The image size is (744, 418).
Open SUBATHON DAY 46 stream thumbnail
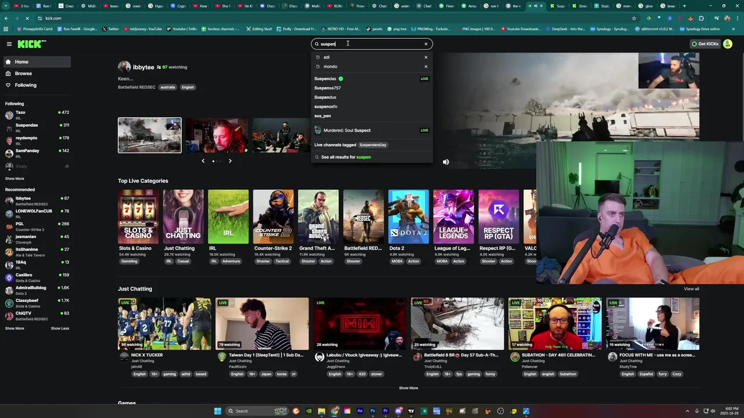555,324
